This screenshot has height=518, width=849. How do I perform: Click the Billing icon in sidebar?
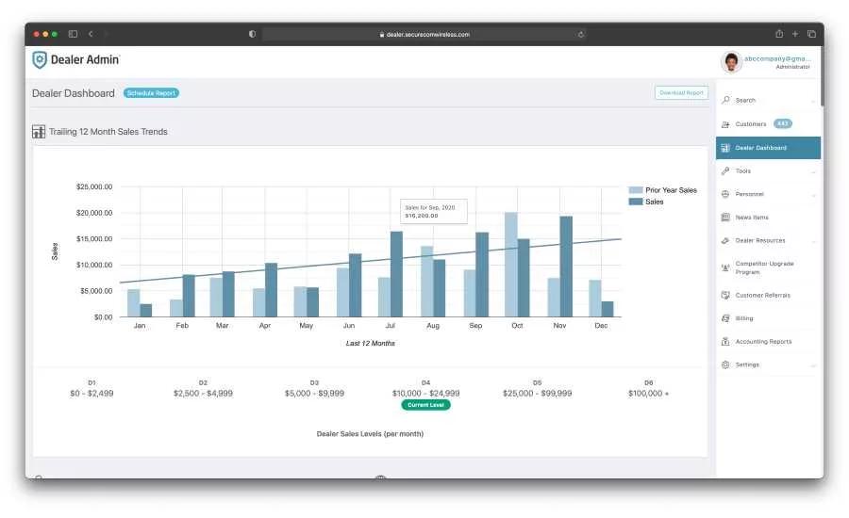click(x=725, y=318)
